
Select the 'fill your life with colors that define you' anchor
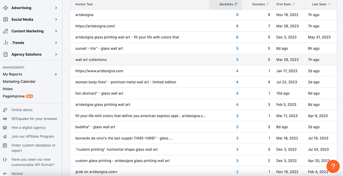[x=140, y=116]
